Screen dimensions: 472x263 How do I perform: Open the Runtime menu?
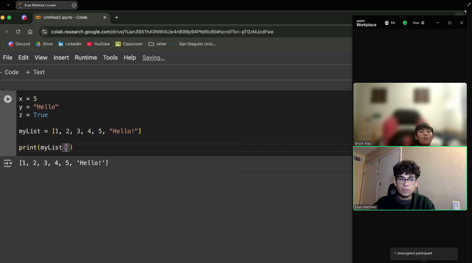click(86, 58)
